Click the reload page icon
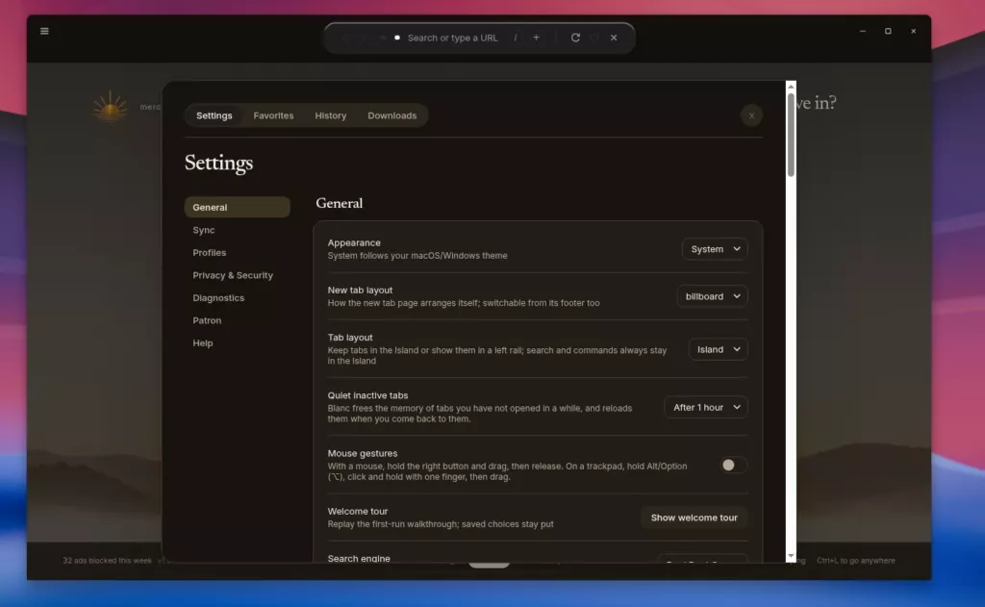The height and width of the screenshot is (607, 985). (575, 38)
